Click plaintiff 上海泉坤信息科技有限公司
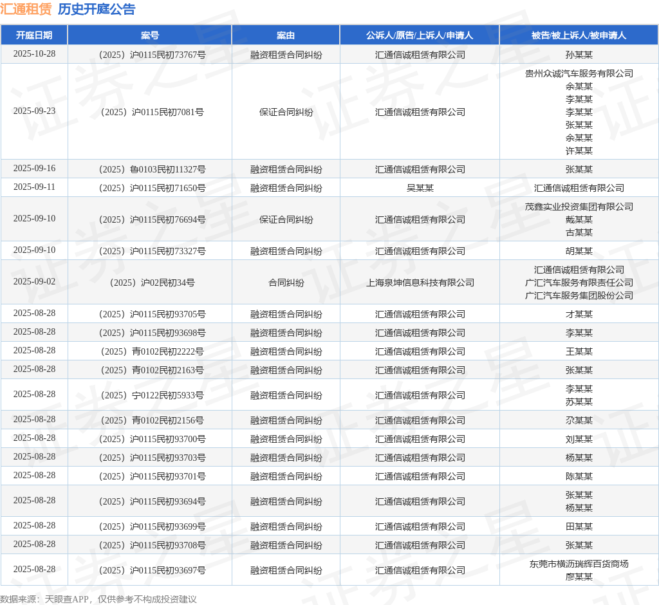The image size is (659, 605). coord(420,283)
